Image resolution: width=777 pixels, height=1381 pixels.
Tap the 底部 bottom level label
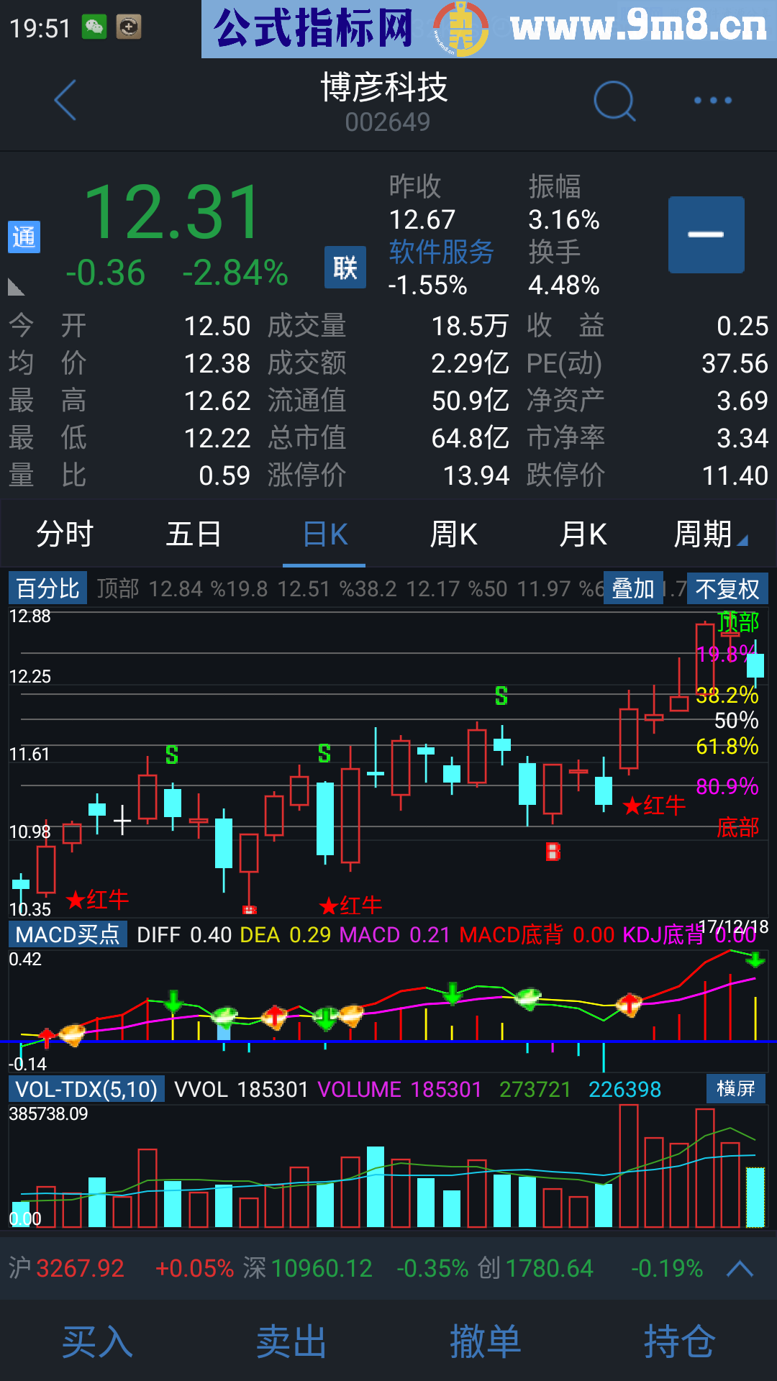738,827
